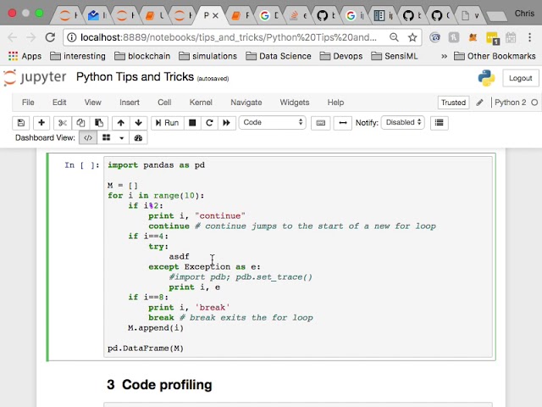This screenshot has width=542, height=407.
Task: Run the selected cell
Action: pos(167,123)
